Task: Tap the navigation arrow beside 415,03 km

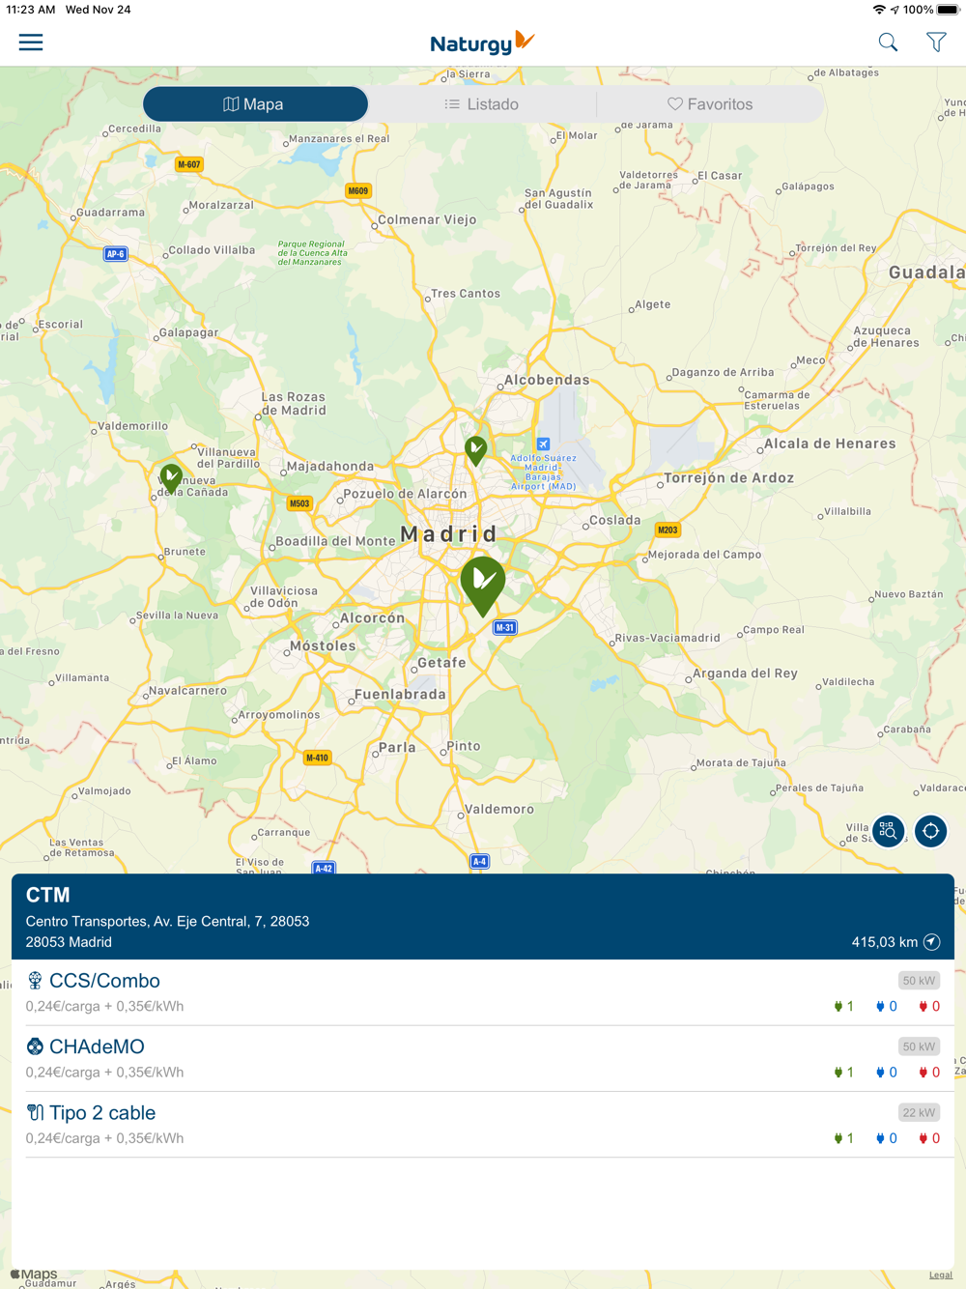Action: pos(932,942)
